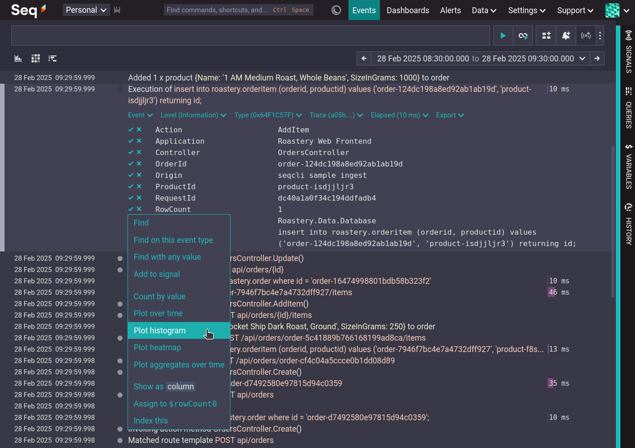Open the date range dropdown chevron
The height and width of the screenshot is (448, 635).
pos(582,58)
